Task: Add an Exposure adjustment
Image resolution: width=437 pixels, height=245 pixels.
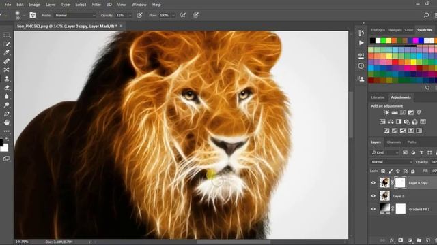Action: pos(411,112)
